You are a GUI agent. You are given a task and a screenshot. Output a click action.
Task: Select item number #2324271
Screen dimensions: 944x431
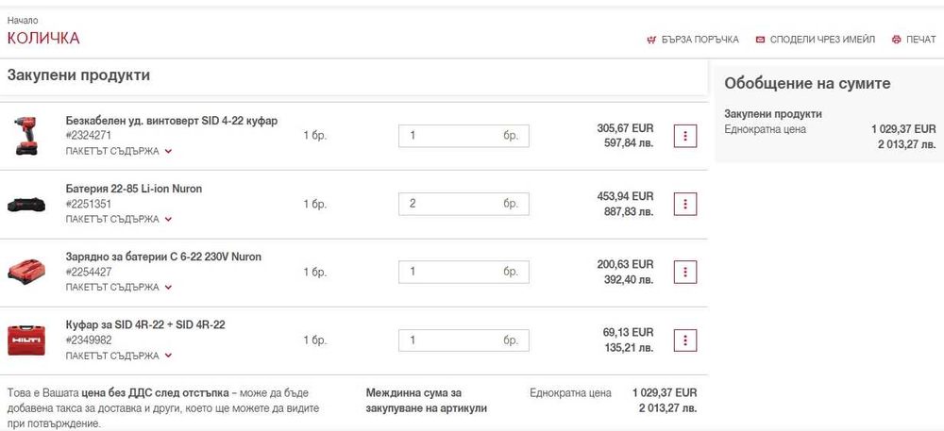coord(89,136)
